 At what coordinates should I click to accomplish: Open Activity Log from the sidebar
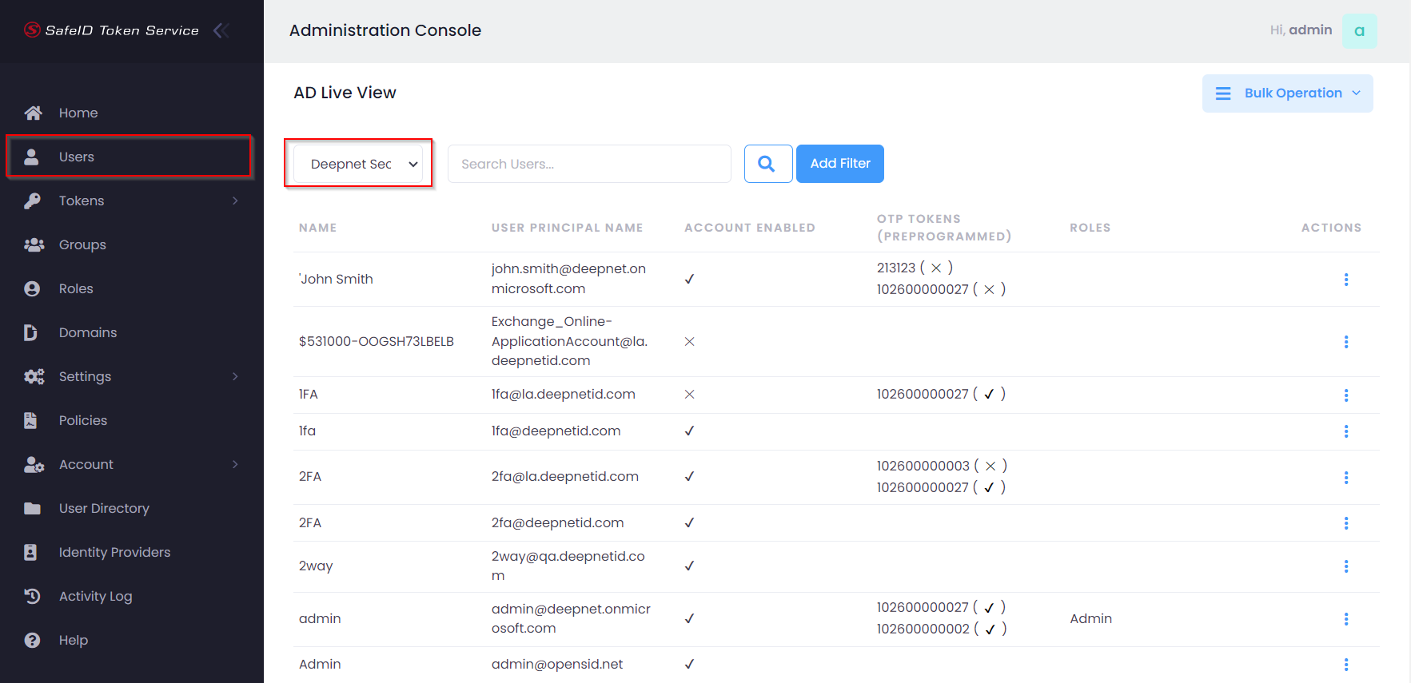tap(95, 596)
